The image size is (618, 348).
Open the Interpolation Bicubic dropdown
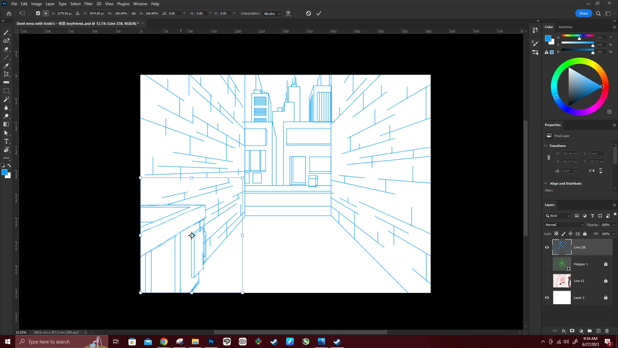[x=272, y=14]
